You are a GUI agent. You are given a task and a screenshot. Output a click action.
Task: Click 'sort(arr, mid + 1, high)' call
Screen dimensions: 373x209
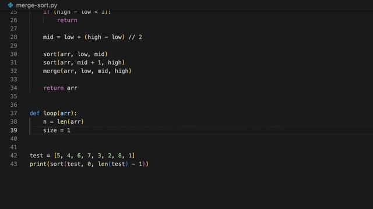tap(84, 63)
